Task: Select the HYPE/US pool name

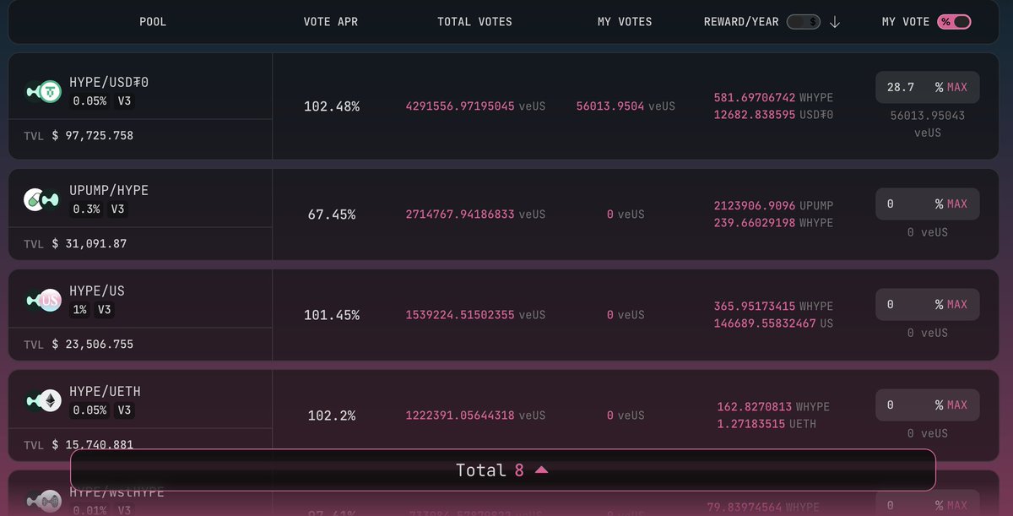Action: (x=97, y=291)
